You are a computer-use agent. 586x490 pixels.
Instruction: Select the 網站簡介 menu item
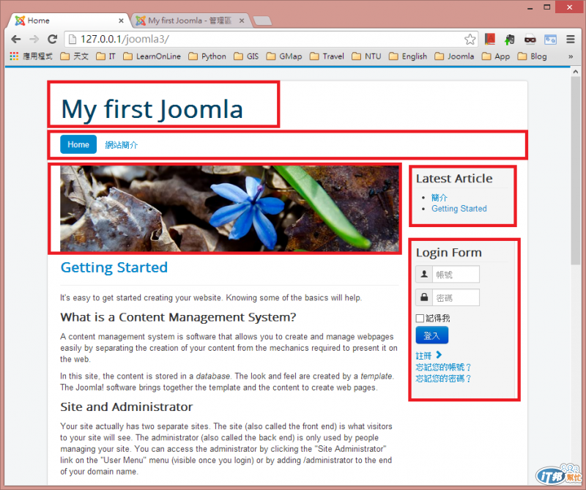(x=121, y=144)
